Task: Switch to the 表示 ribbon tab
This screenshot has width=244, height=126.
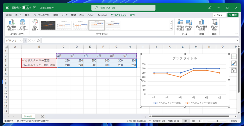Action: pos(82,15)
